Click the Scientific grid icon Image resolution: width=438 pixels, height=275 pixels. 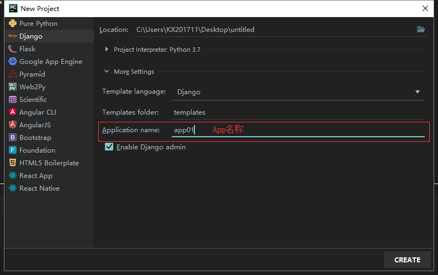click(x=13, y=99)
